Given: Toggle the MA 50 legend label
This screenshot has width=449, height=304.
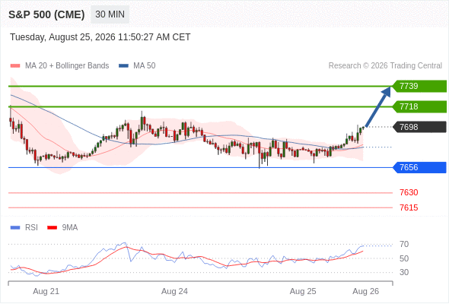Looking at the screenshot, I should point(145,66).
